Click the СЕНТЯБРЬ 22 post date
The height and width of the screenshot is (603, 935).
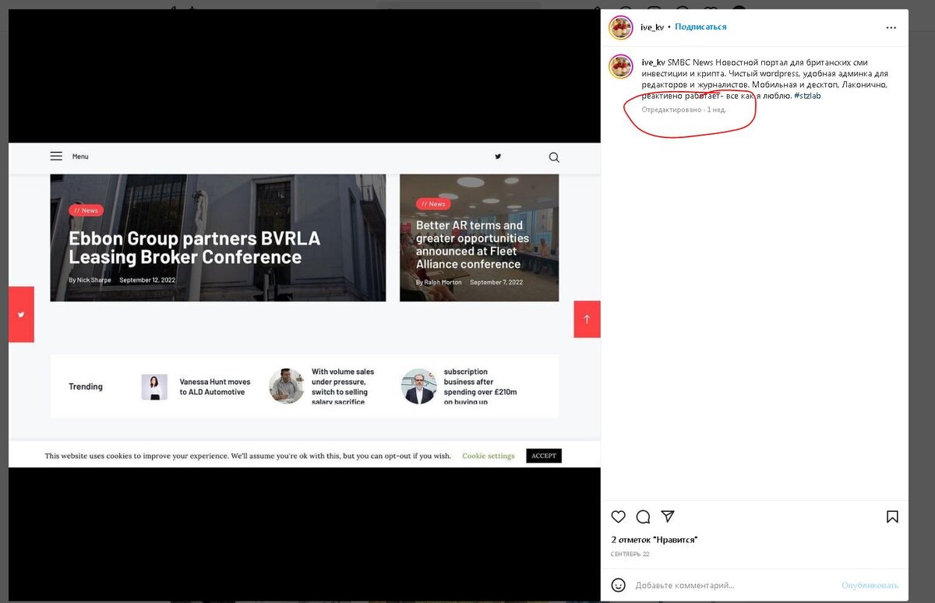[630, 554]
